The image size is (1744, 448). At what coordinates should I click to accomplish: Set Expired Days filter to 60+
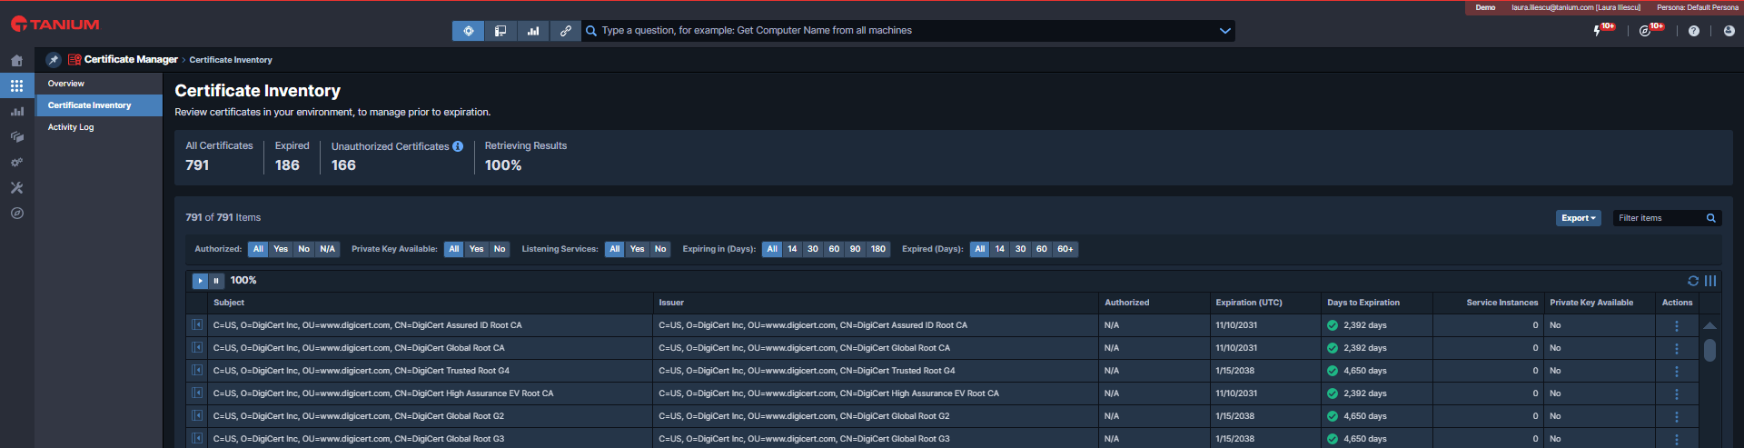[1065, 249]
